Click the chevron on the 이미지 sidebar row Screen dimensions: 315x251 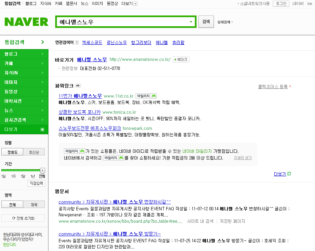pos(42,82)
